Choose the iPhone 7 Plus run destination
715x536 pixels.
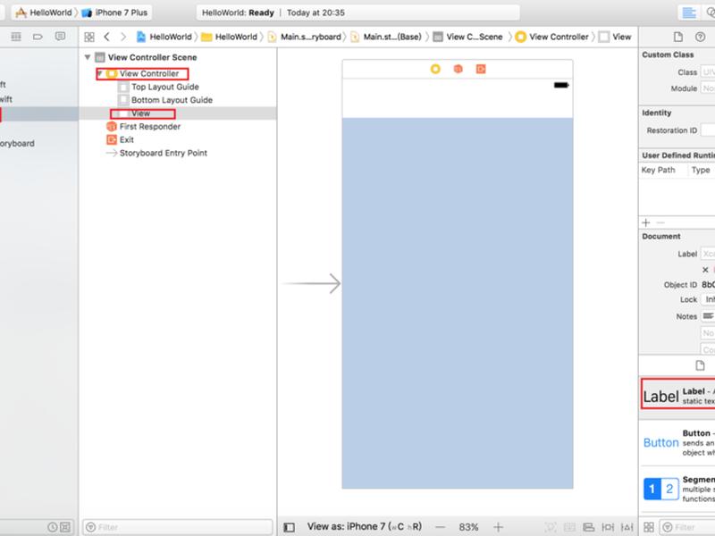pos(115,13)
